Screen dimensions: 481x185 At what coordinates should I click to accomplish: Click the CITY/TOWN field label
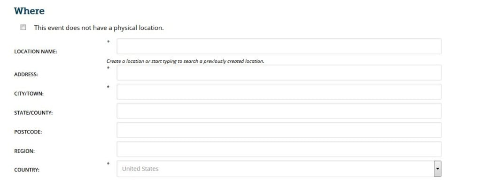(29, 94)
